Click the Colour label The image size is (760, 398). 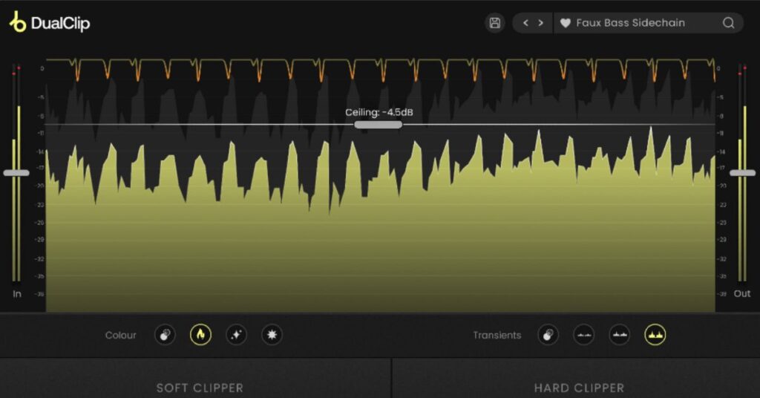tap(121, 335)
